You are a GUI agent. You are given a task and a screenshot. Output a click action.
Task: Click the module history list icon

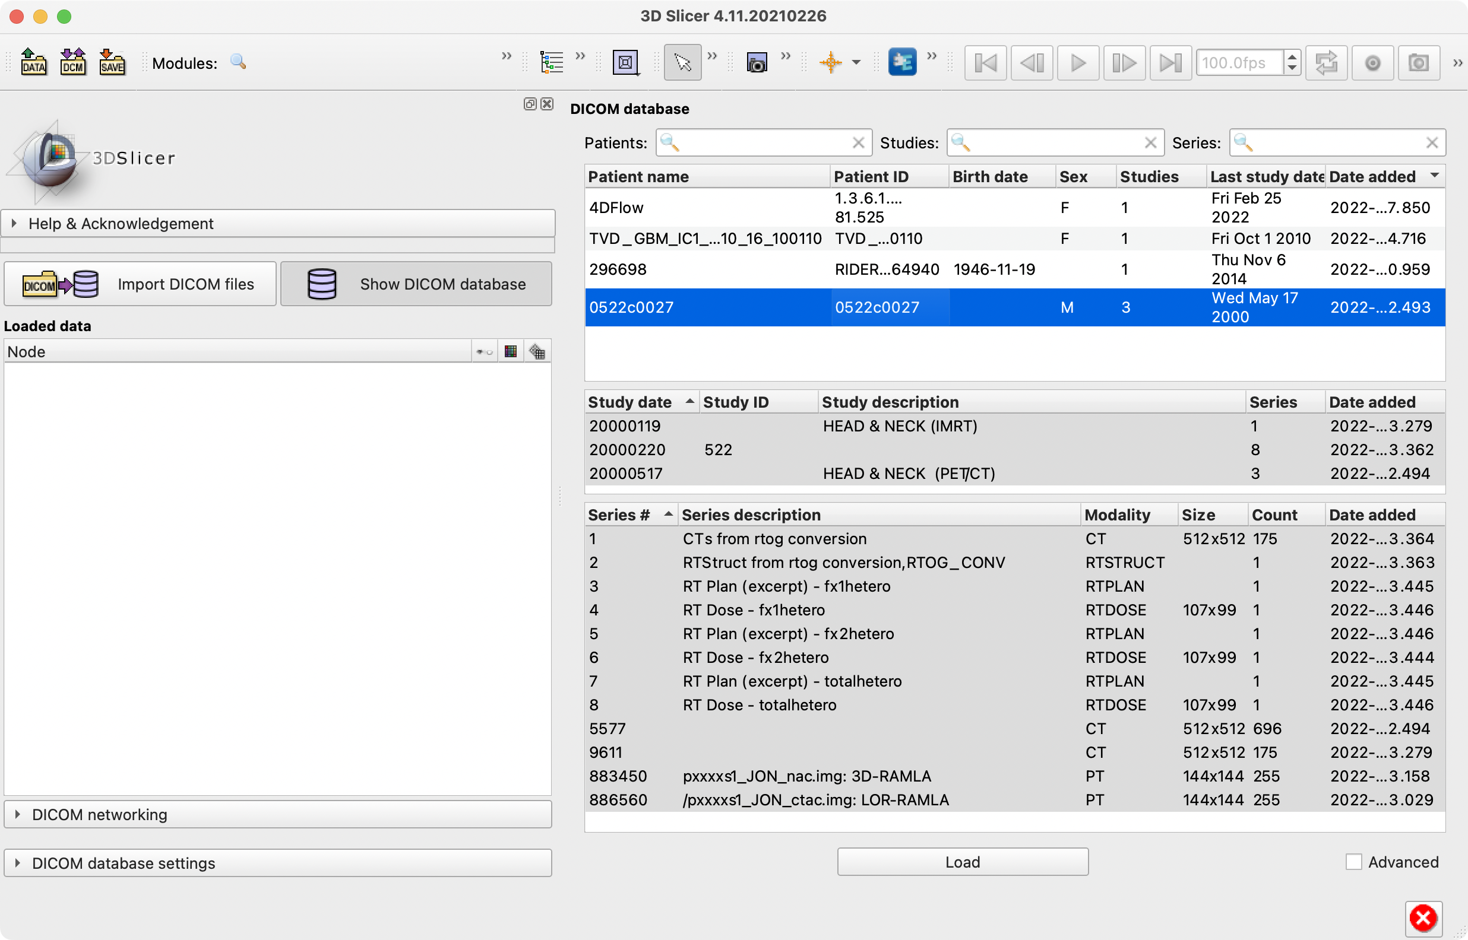tap(552, 62)
